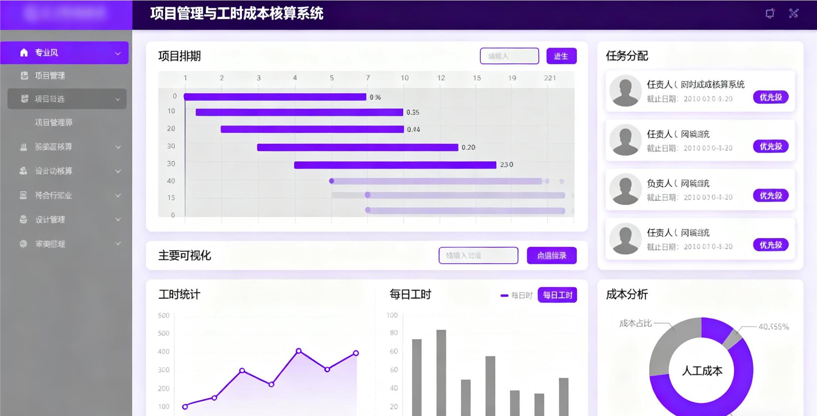Collapse the 专业风 section chevron

tap(117, 53)
